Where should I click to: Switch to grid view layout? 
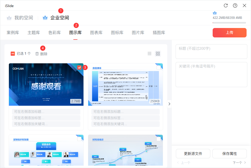coord(158,54)
